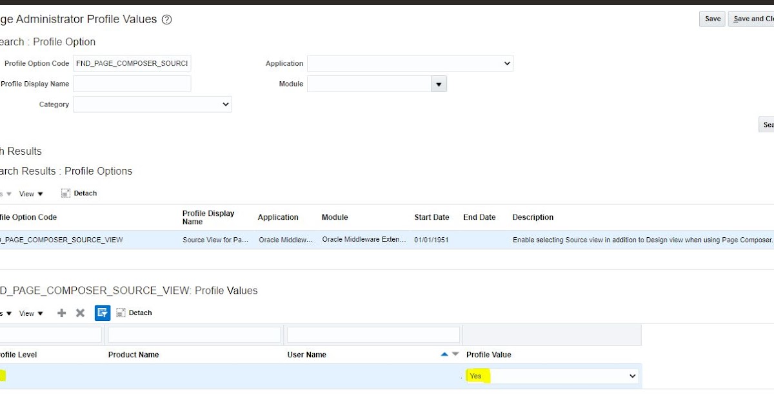Click the description cell about Page Composer
This screenshot has width=774, height=406.
tap(642, 240)
